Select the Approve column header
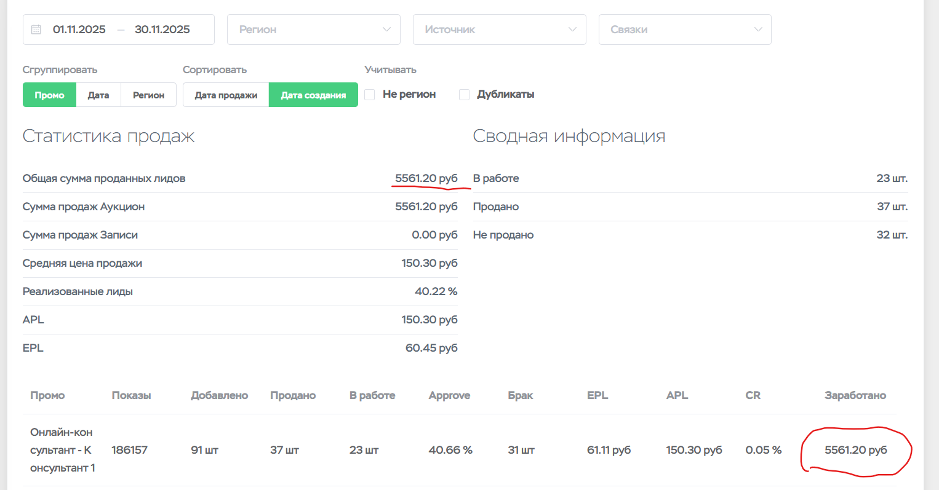Viewport: 939px width, 490px height. pos(449,395)
